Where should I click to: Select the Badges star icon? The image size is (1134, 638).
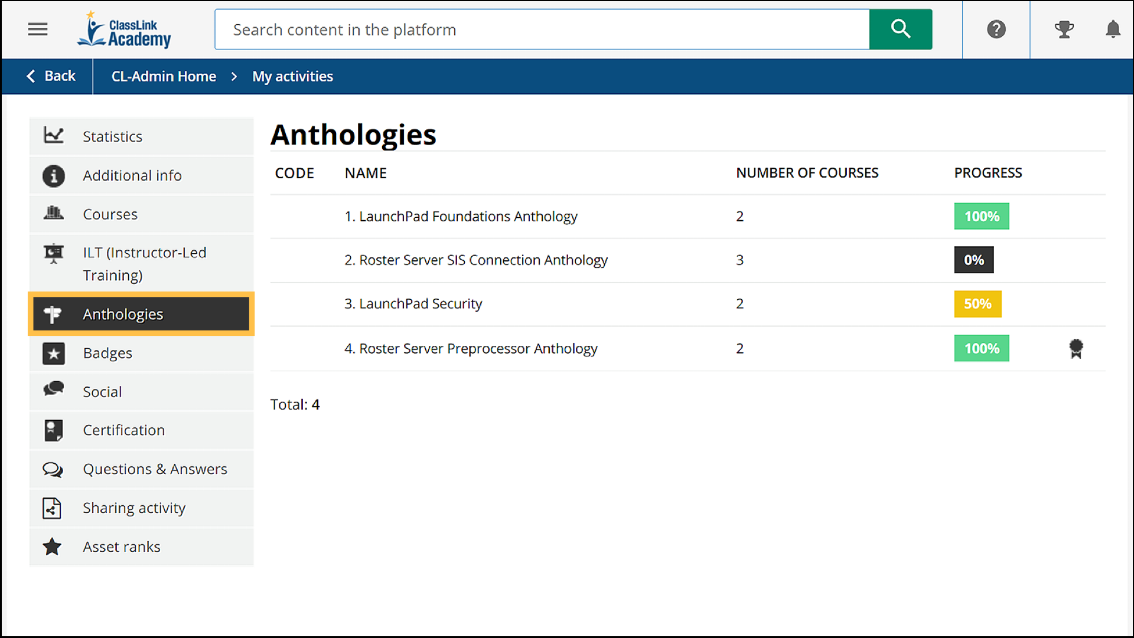tap(54, 353)
